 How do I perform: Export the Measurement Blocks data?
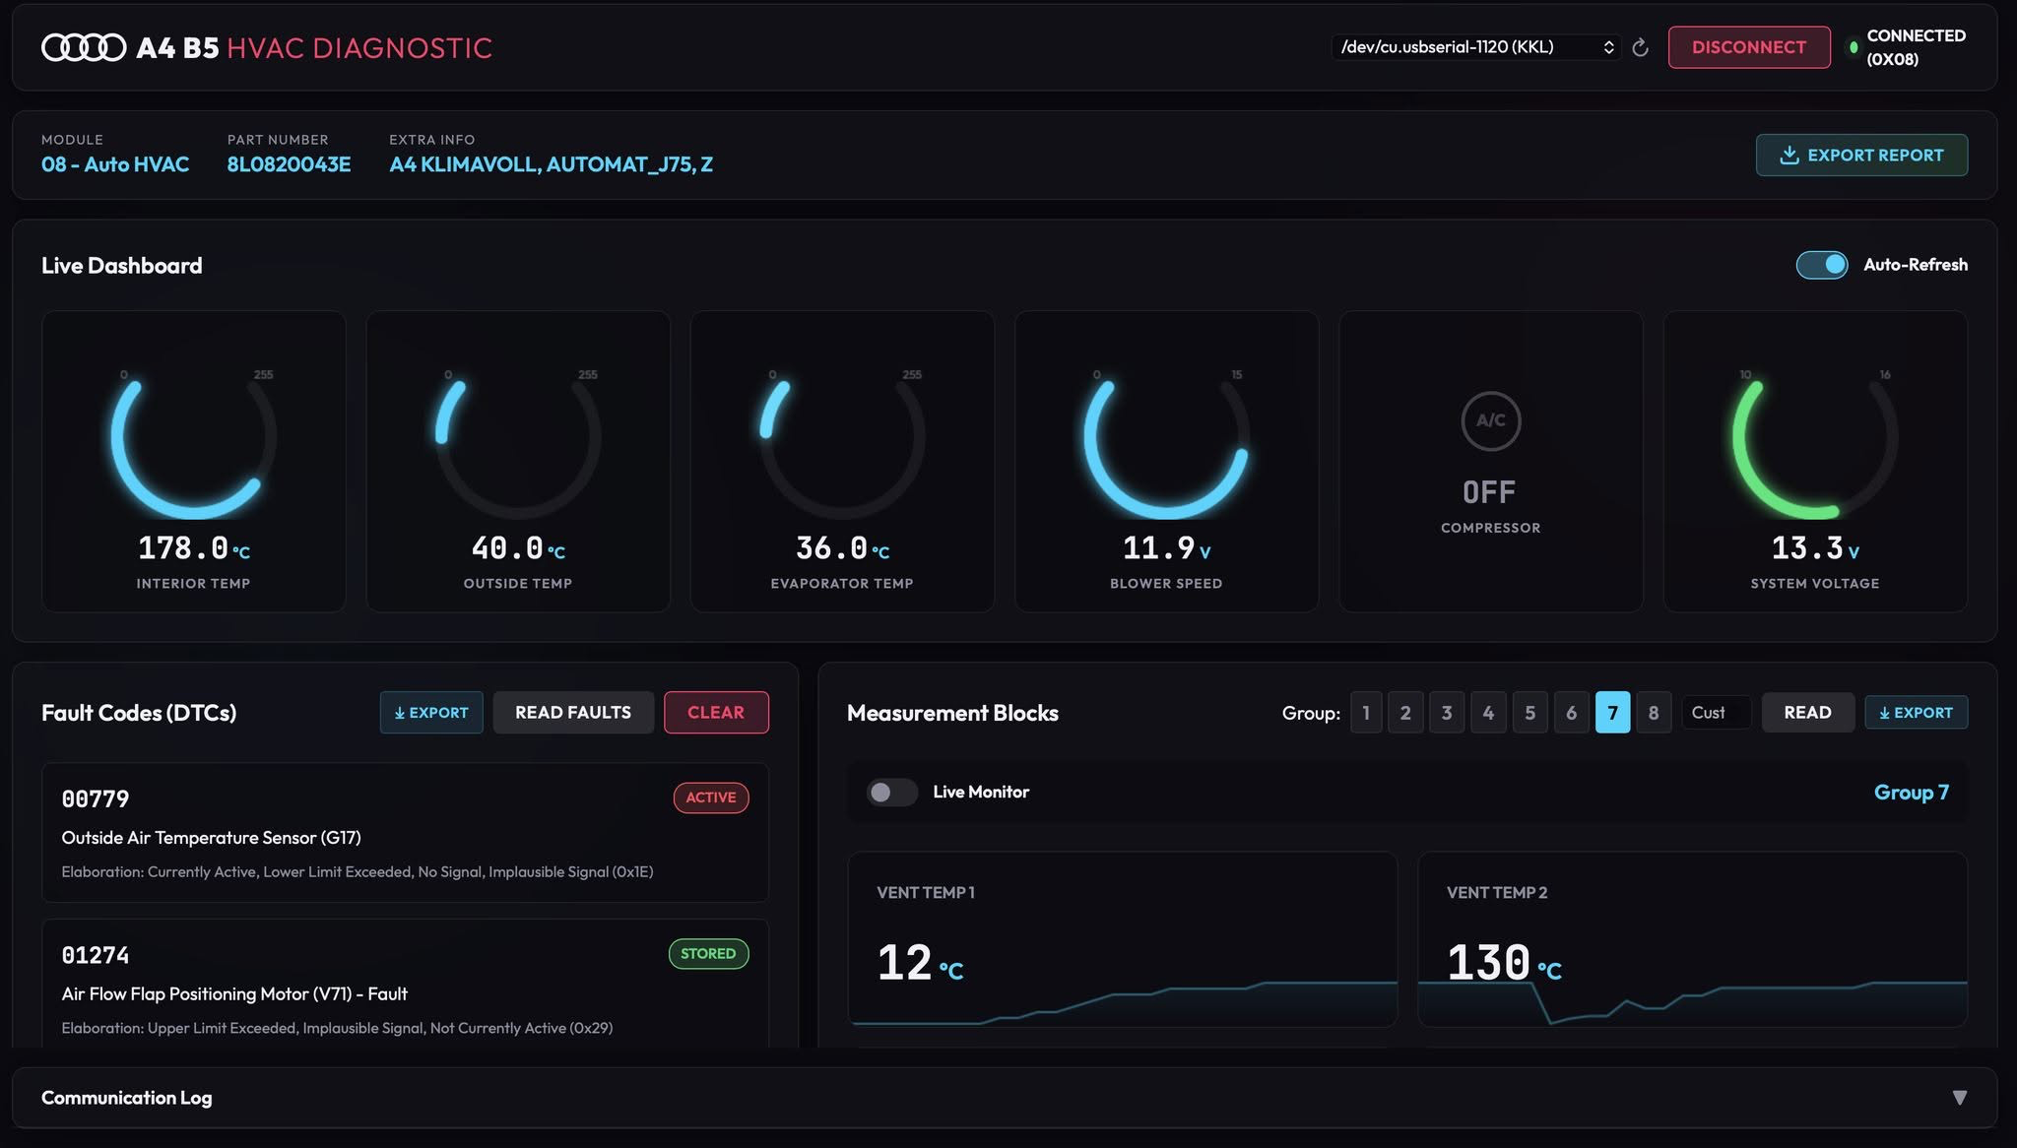(x=1916, y=713)
